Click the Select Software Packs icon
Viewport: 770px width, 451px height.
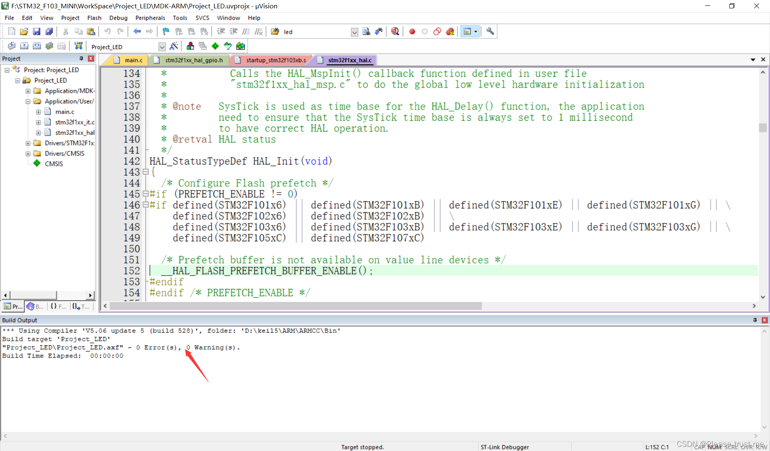(x=228, y=46)
